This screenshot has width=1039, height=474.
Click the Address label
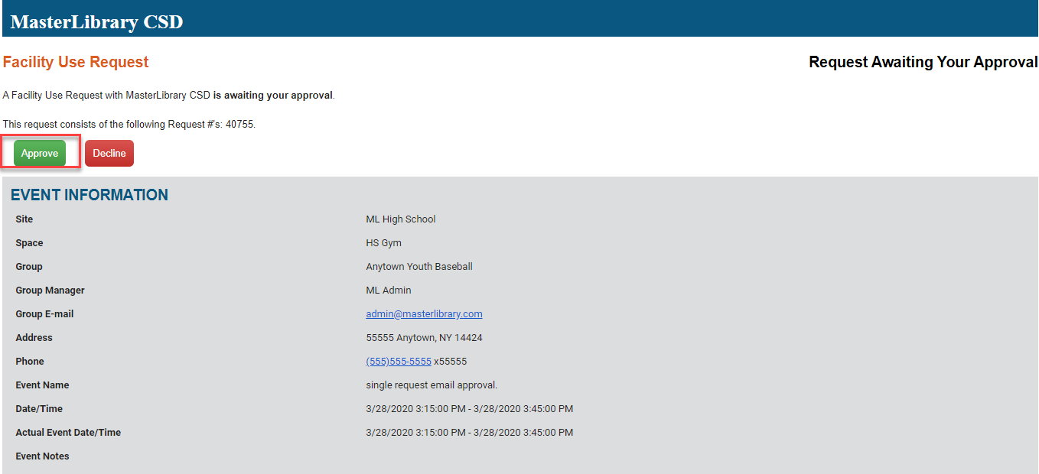click(34, 338)
